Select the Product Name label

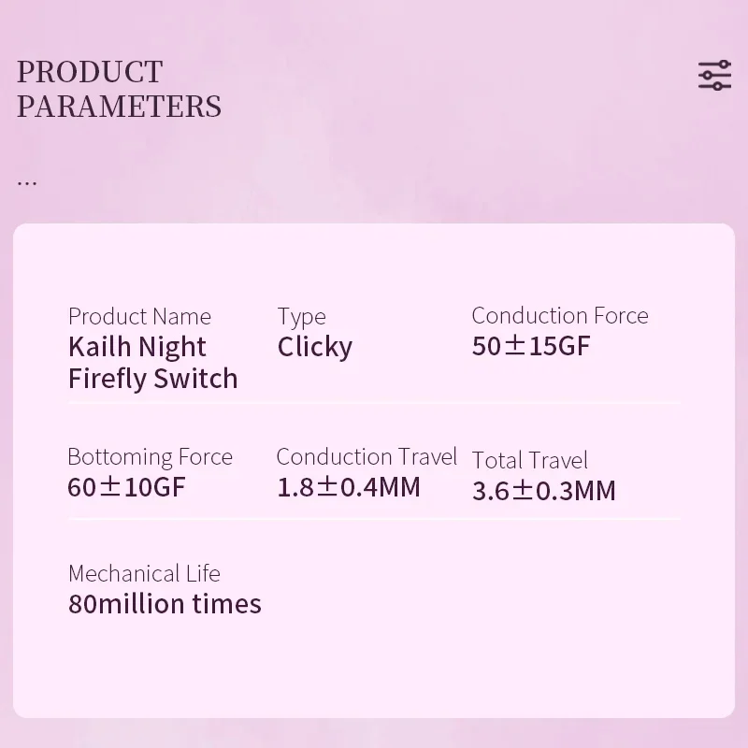(x=139, y=316)
